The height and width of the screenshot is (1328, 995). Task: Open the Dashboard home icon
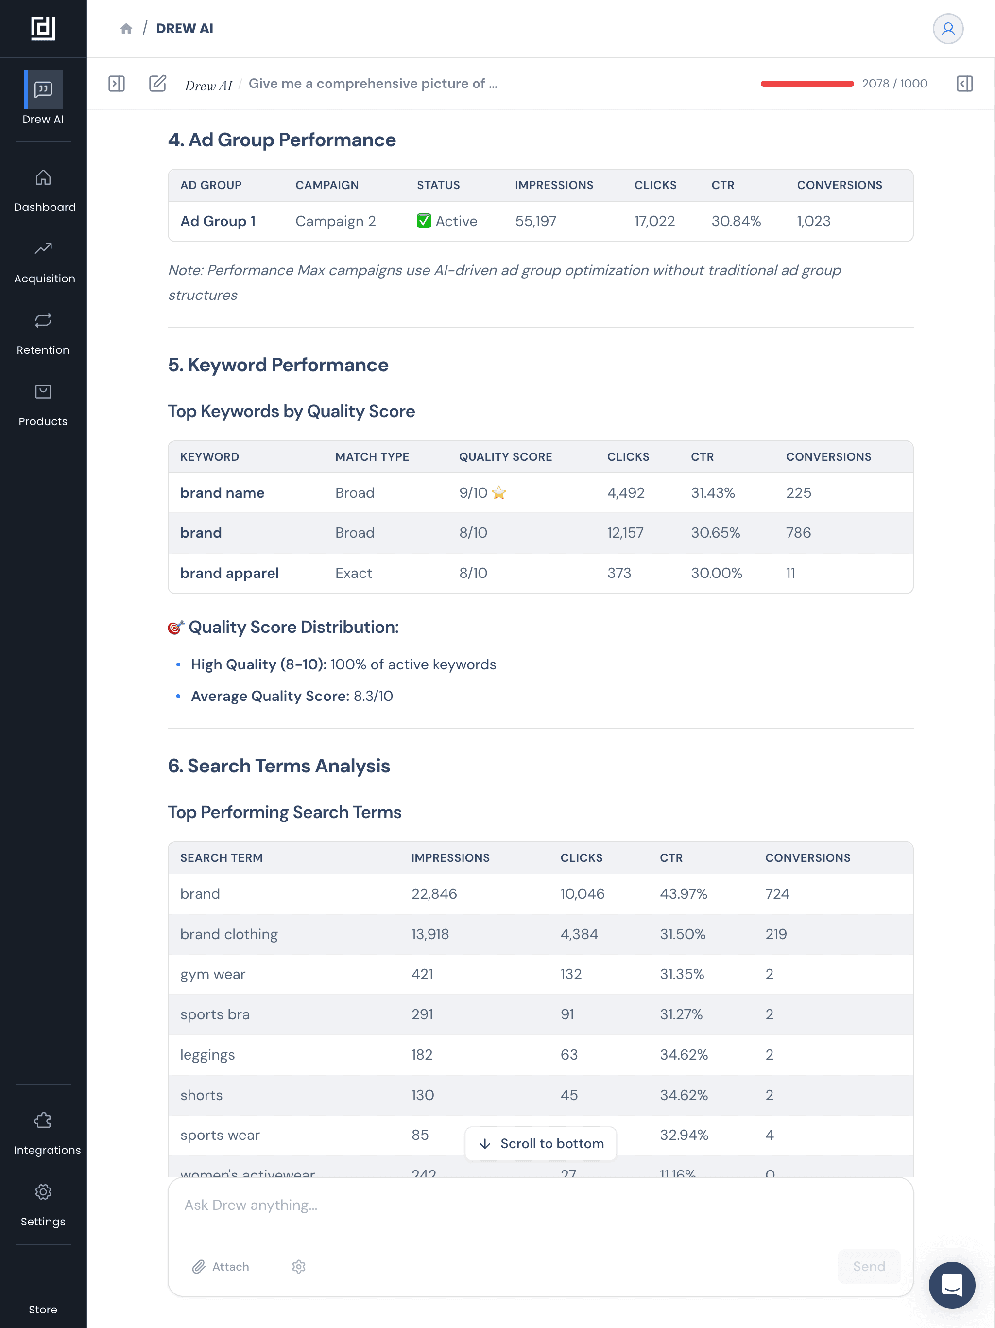click(43, 178)
